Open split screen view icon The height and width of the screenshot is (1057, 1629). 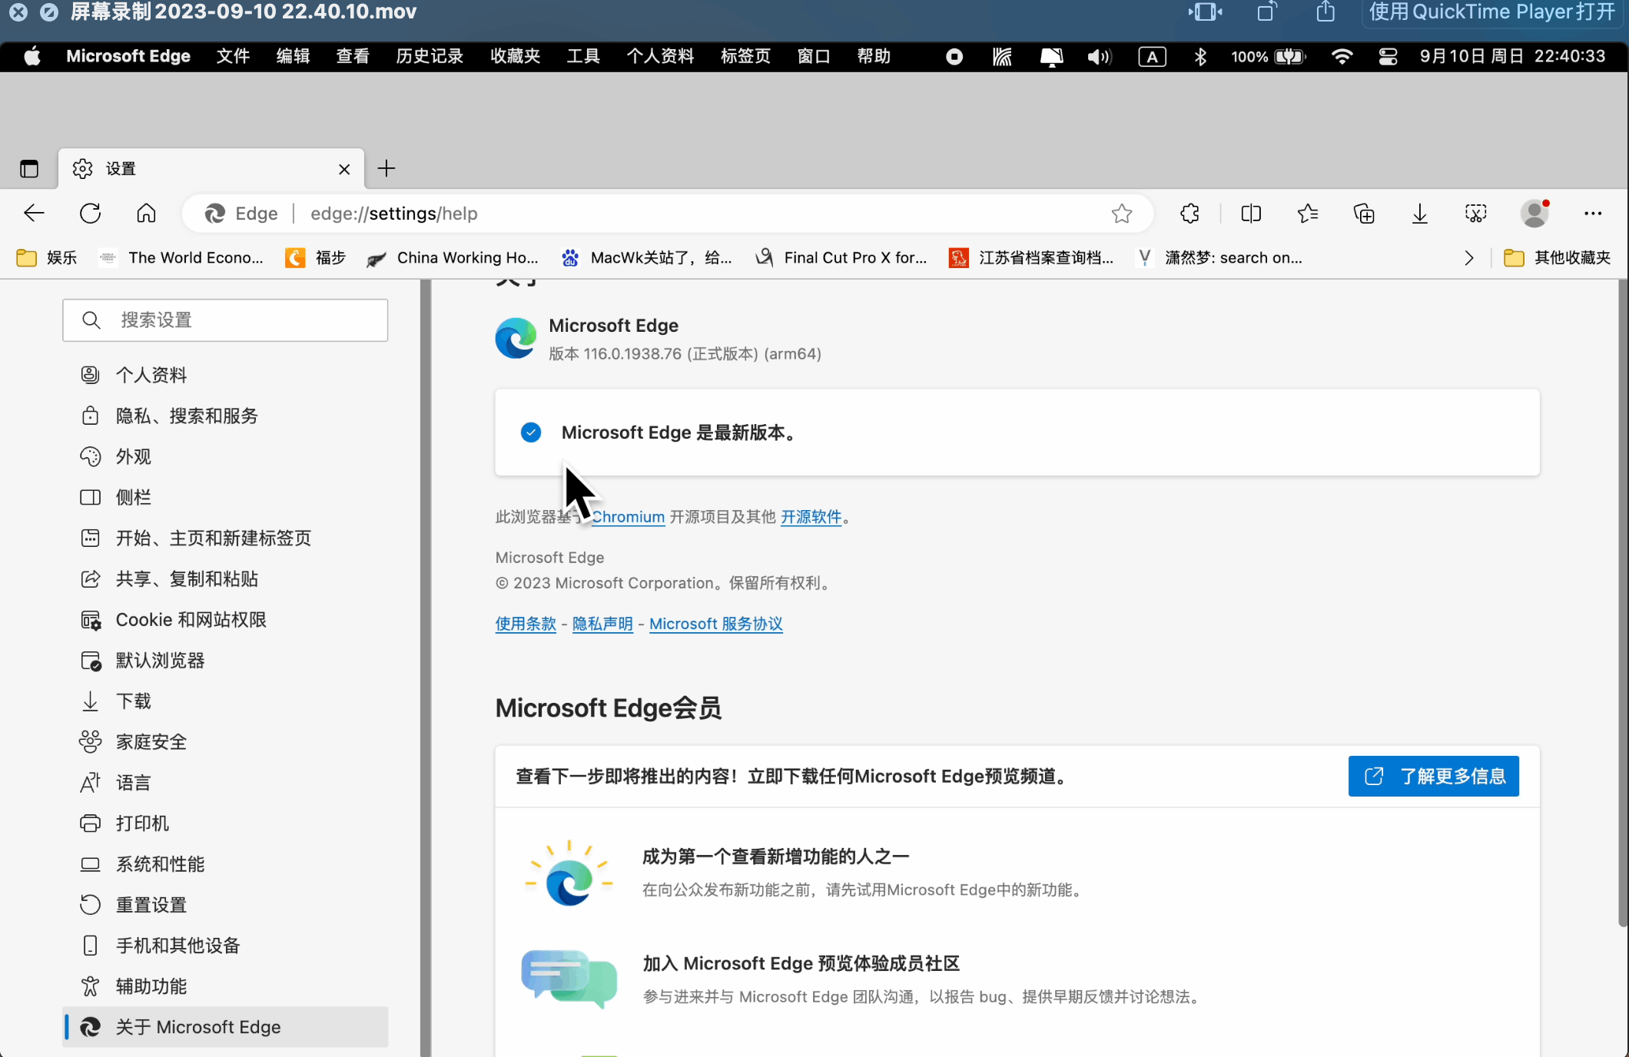pyautogui.click(x=1251, y=214)
